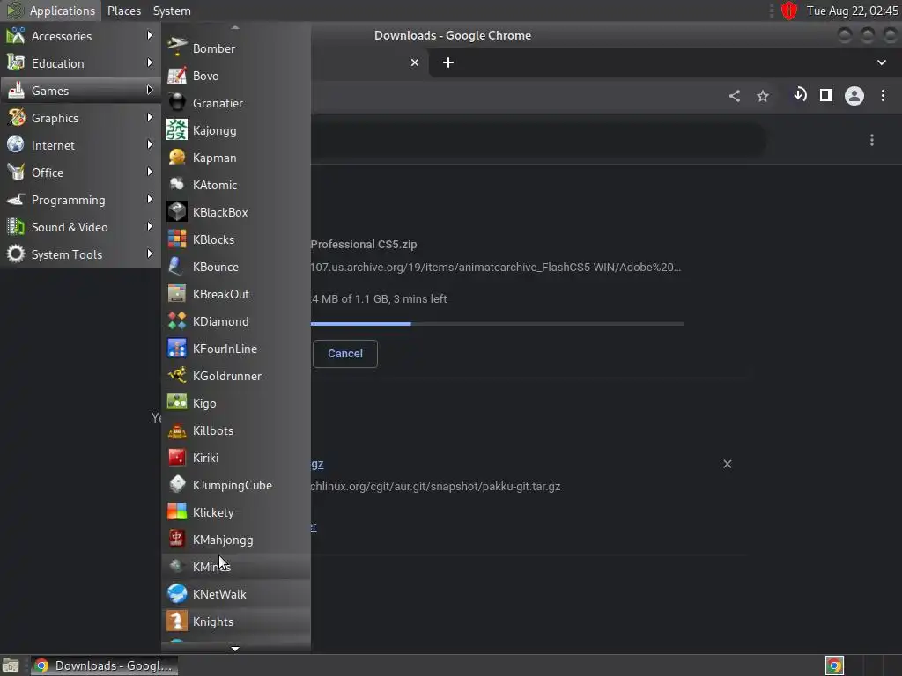The height and width of the screenshot is (676, 902).
Task: Start KMahjongg game
Action: (x=236, y=540)
